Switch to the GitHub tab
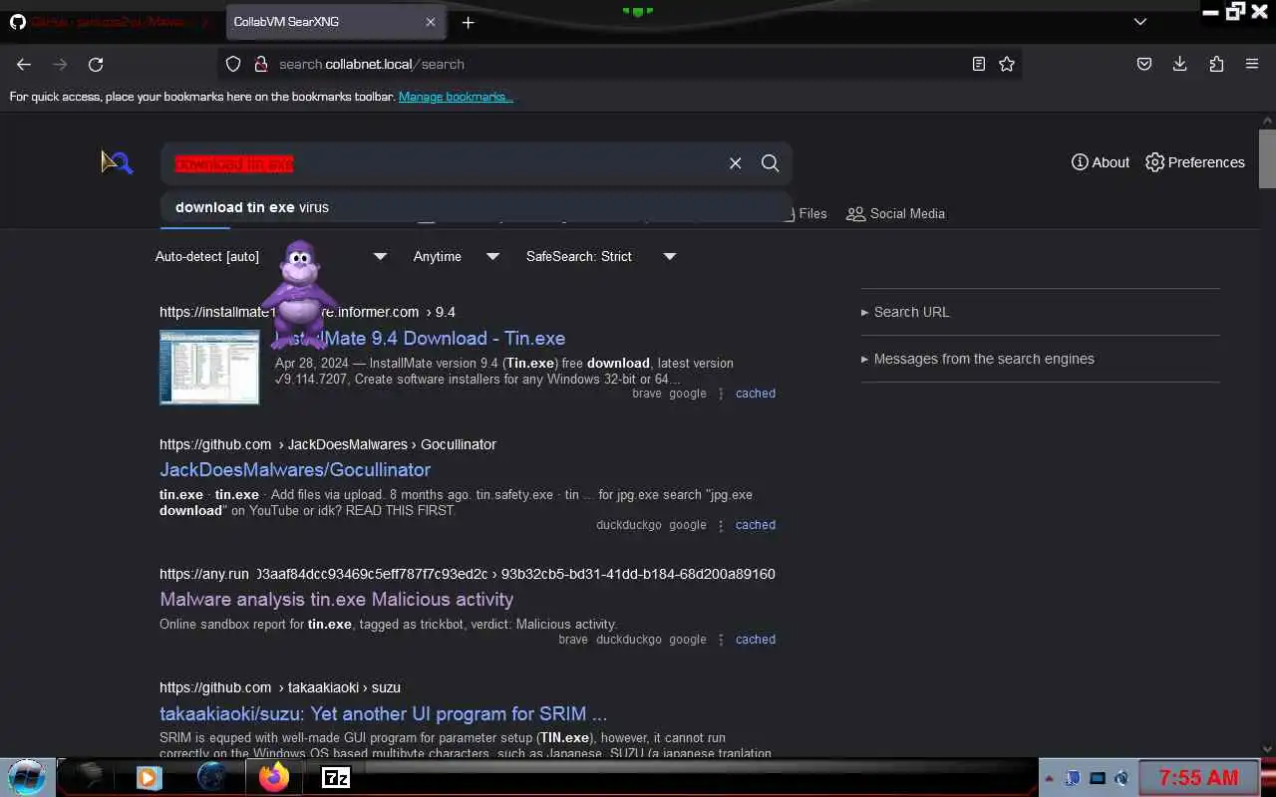Image resolution: width=1276 pixels, height=797 pixels. coord(112,22)
